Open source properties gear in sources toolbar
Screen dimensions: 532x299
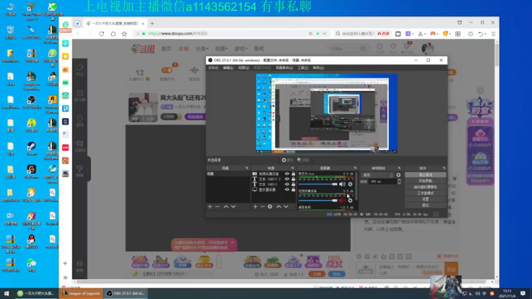tap(270, 207)
